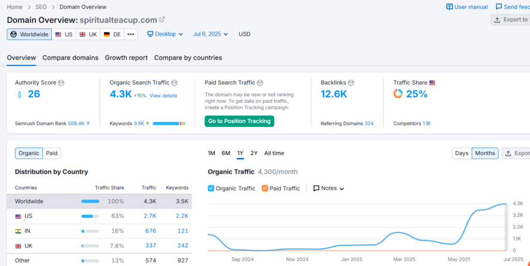530x266 pixels.
Task: Set chart range to 6M
Action: (x=226, y=153)
